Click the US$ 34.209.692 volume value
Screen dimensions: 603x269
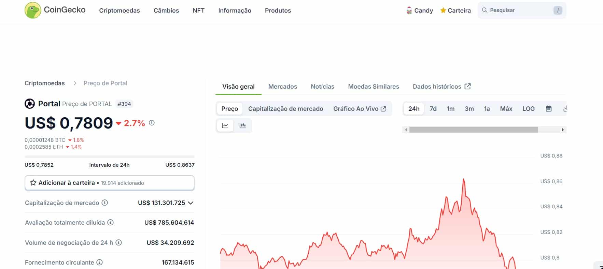(x=170, y=243)
